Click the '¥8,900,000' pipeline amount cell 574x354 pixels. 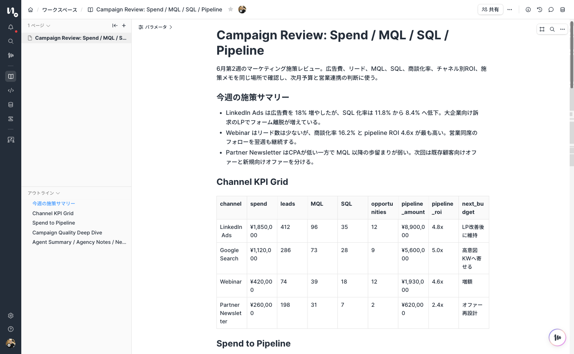(x=413, y=231)
